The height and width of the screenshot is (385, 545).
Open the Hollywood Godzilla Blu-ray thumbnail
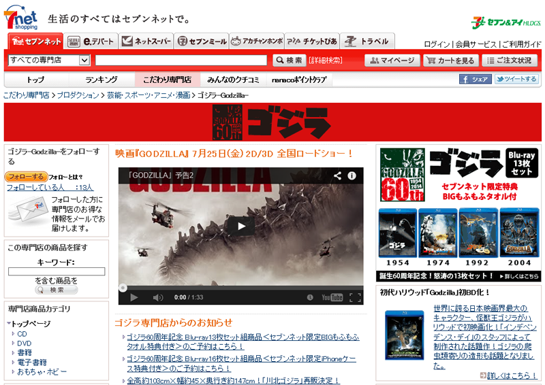(x=405, y=335)
